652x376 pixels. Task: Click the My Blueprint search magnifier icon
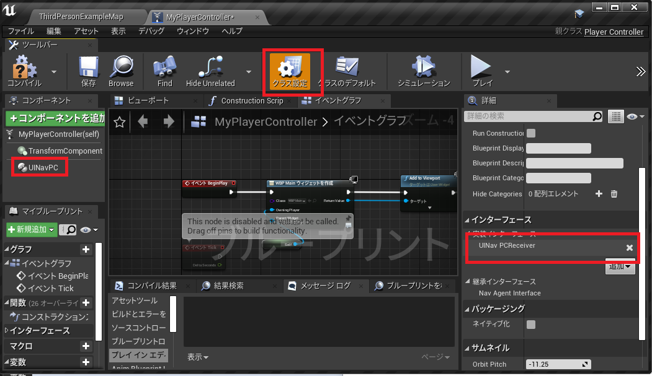click(71, 229)
